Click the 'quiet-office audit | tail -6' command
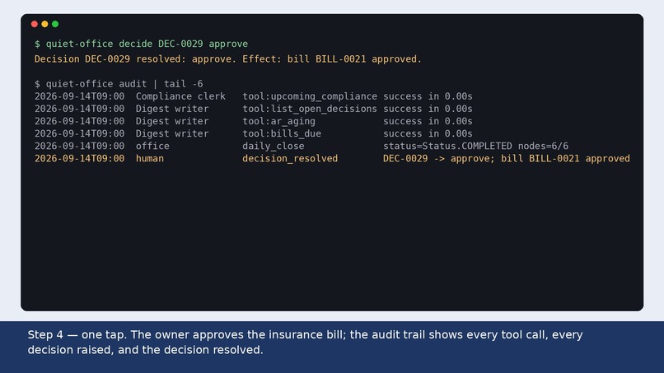The width and height of the screenshot is (664, 373). click(x=119, y=84)
